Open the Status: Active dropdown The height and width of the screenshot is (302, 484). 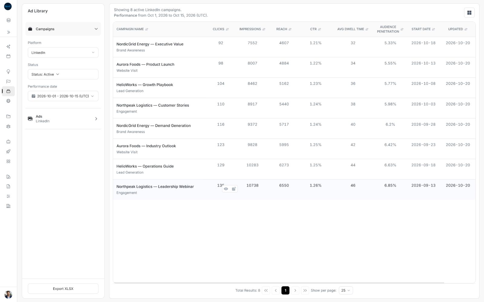[63, 74]
